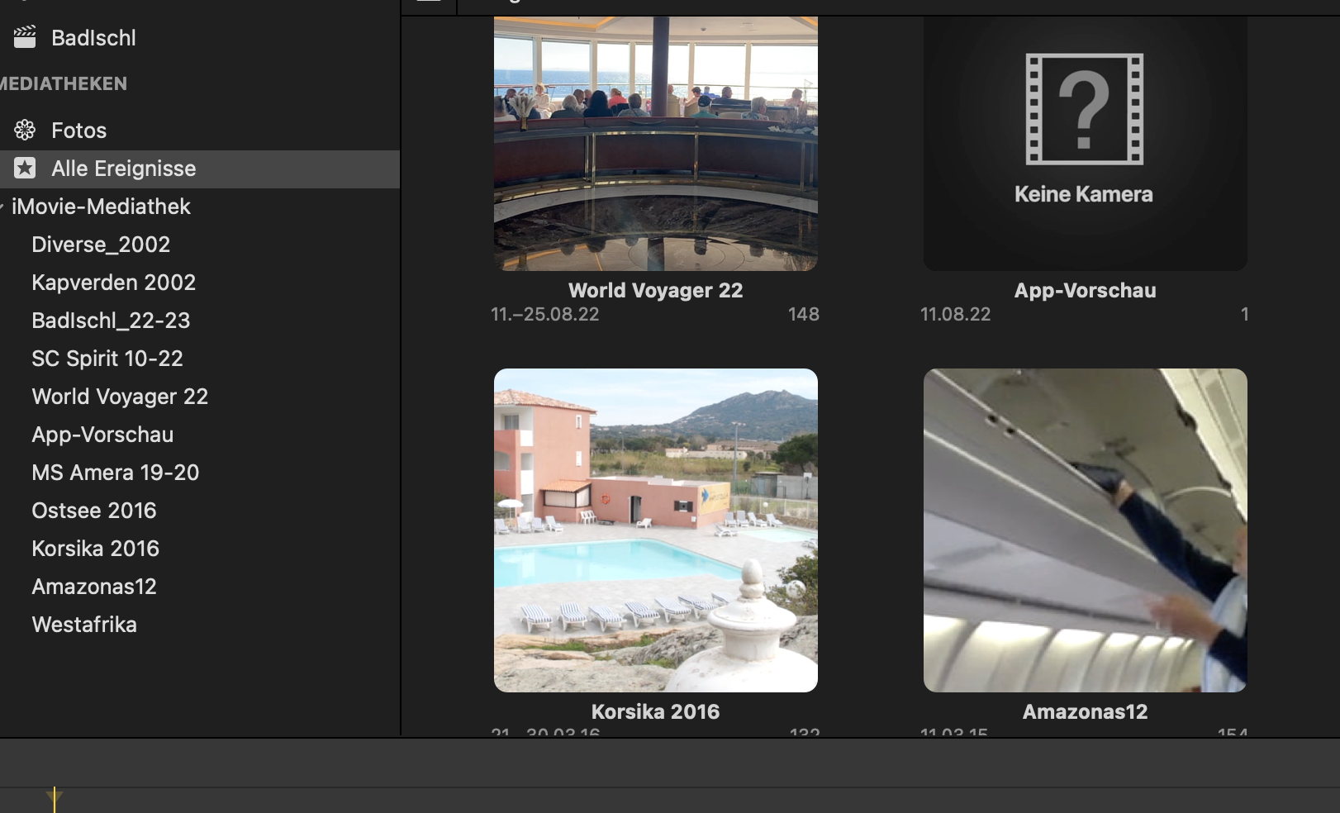Pick App-Vorschau in the sidebar list
The image size is (1340, 813).
102,435
